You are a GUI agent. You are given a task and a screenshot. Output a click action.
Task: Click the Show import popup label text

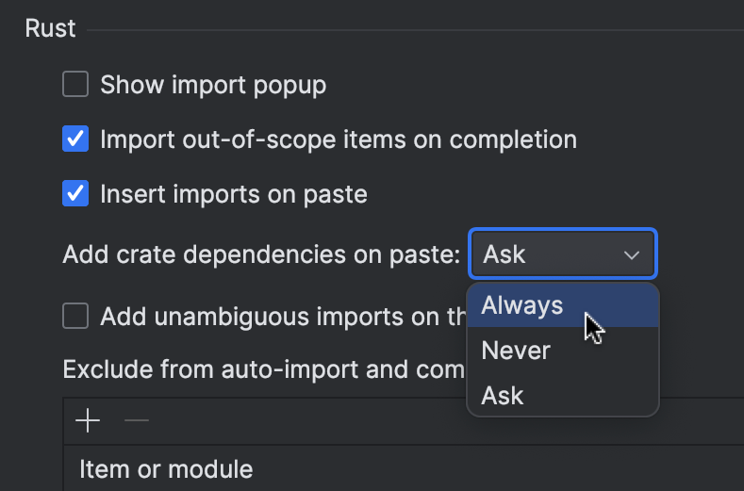(x=213, y=85)
